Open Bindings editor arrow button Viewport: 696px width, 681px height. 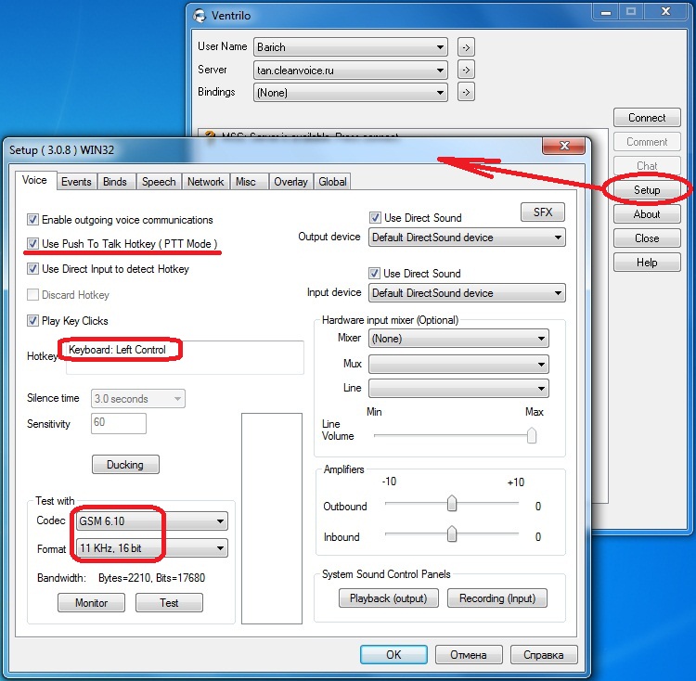[466, 92]
